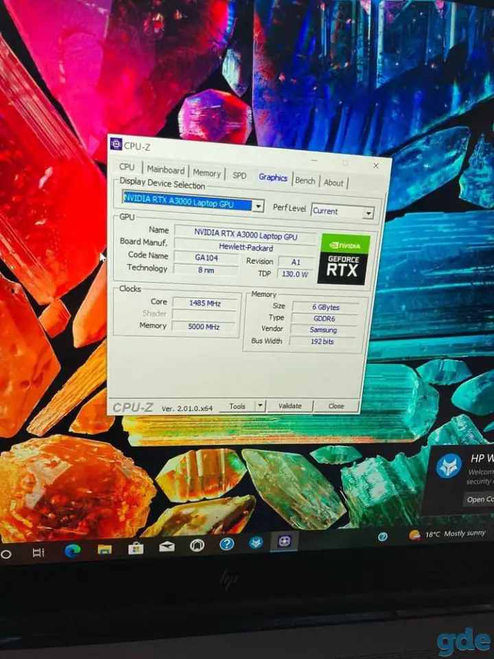Open HP Wolf Security from the taskbar
The image size is (494, 659).
point(256,542)
